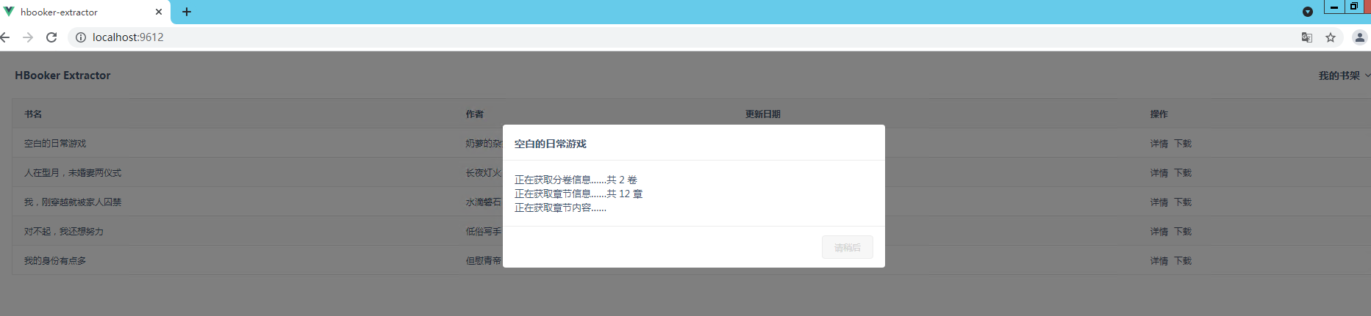Click the disabled 请稍后 button in dialog
1371x316 pixels.
coord(847,248)
